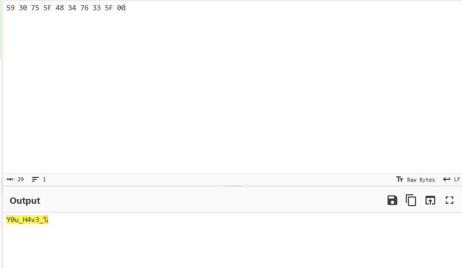Viewport: 462px width, 268px height.
Task: Click the character count icon showing 29
Action: tap(10, 179)
